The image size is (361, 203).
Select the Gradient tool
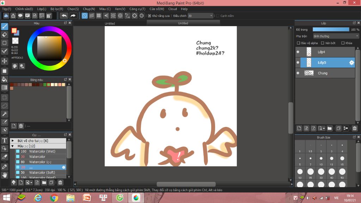coord(4,87)
